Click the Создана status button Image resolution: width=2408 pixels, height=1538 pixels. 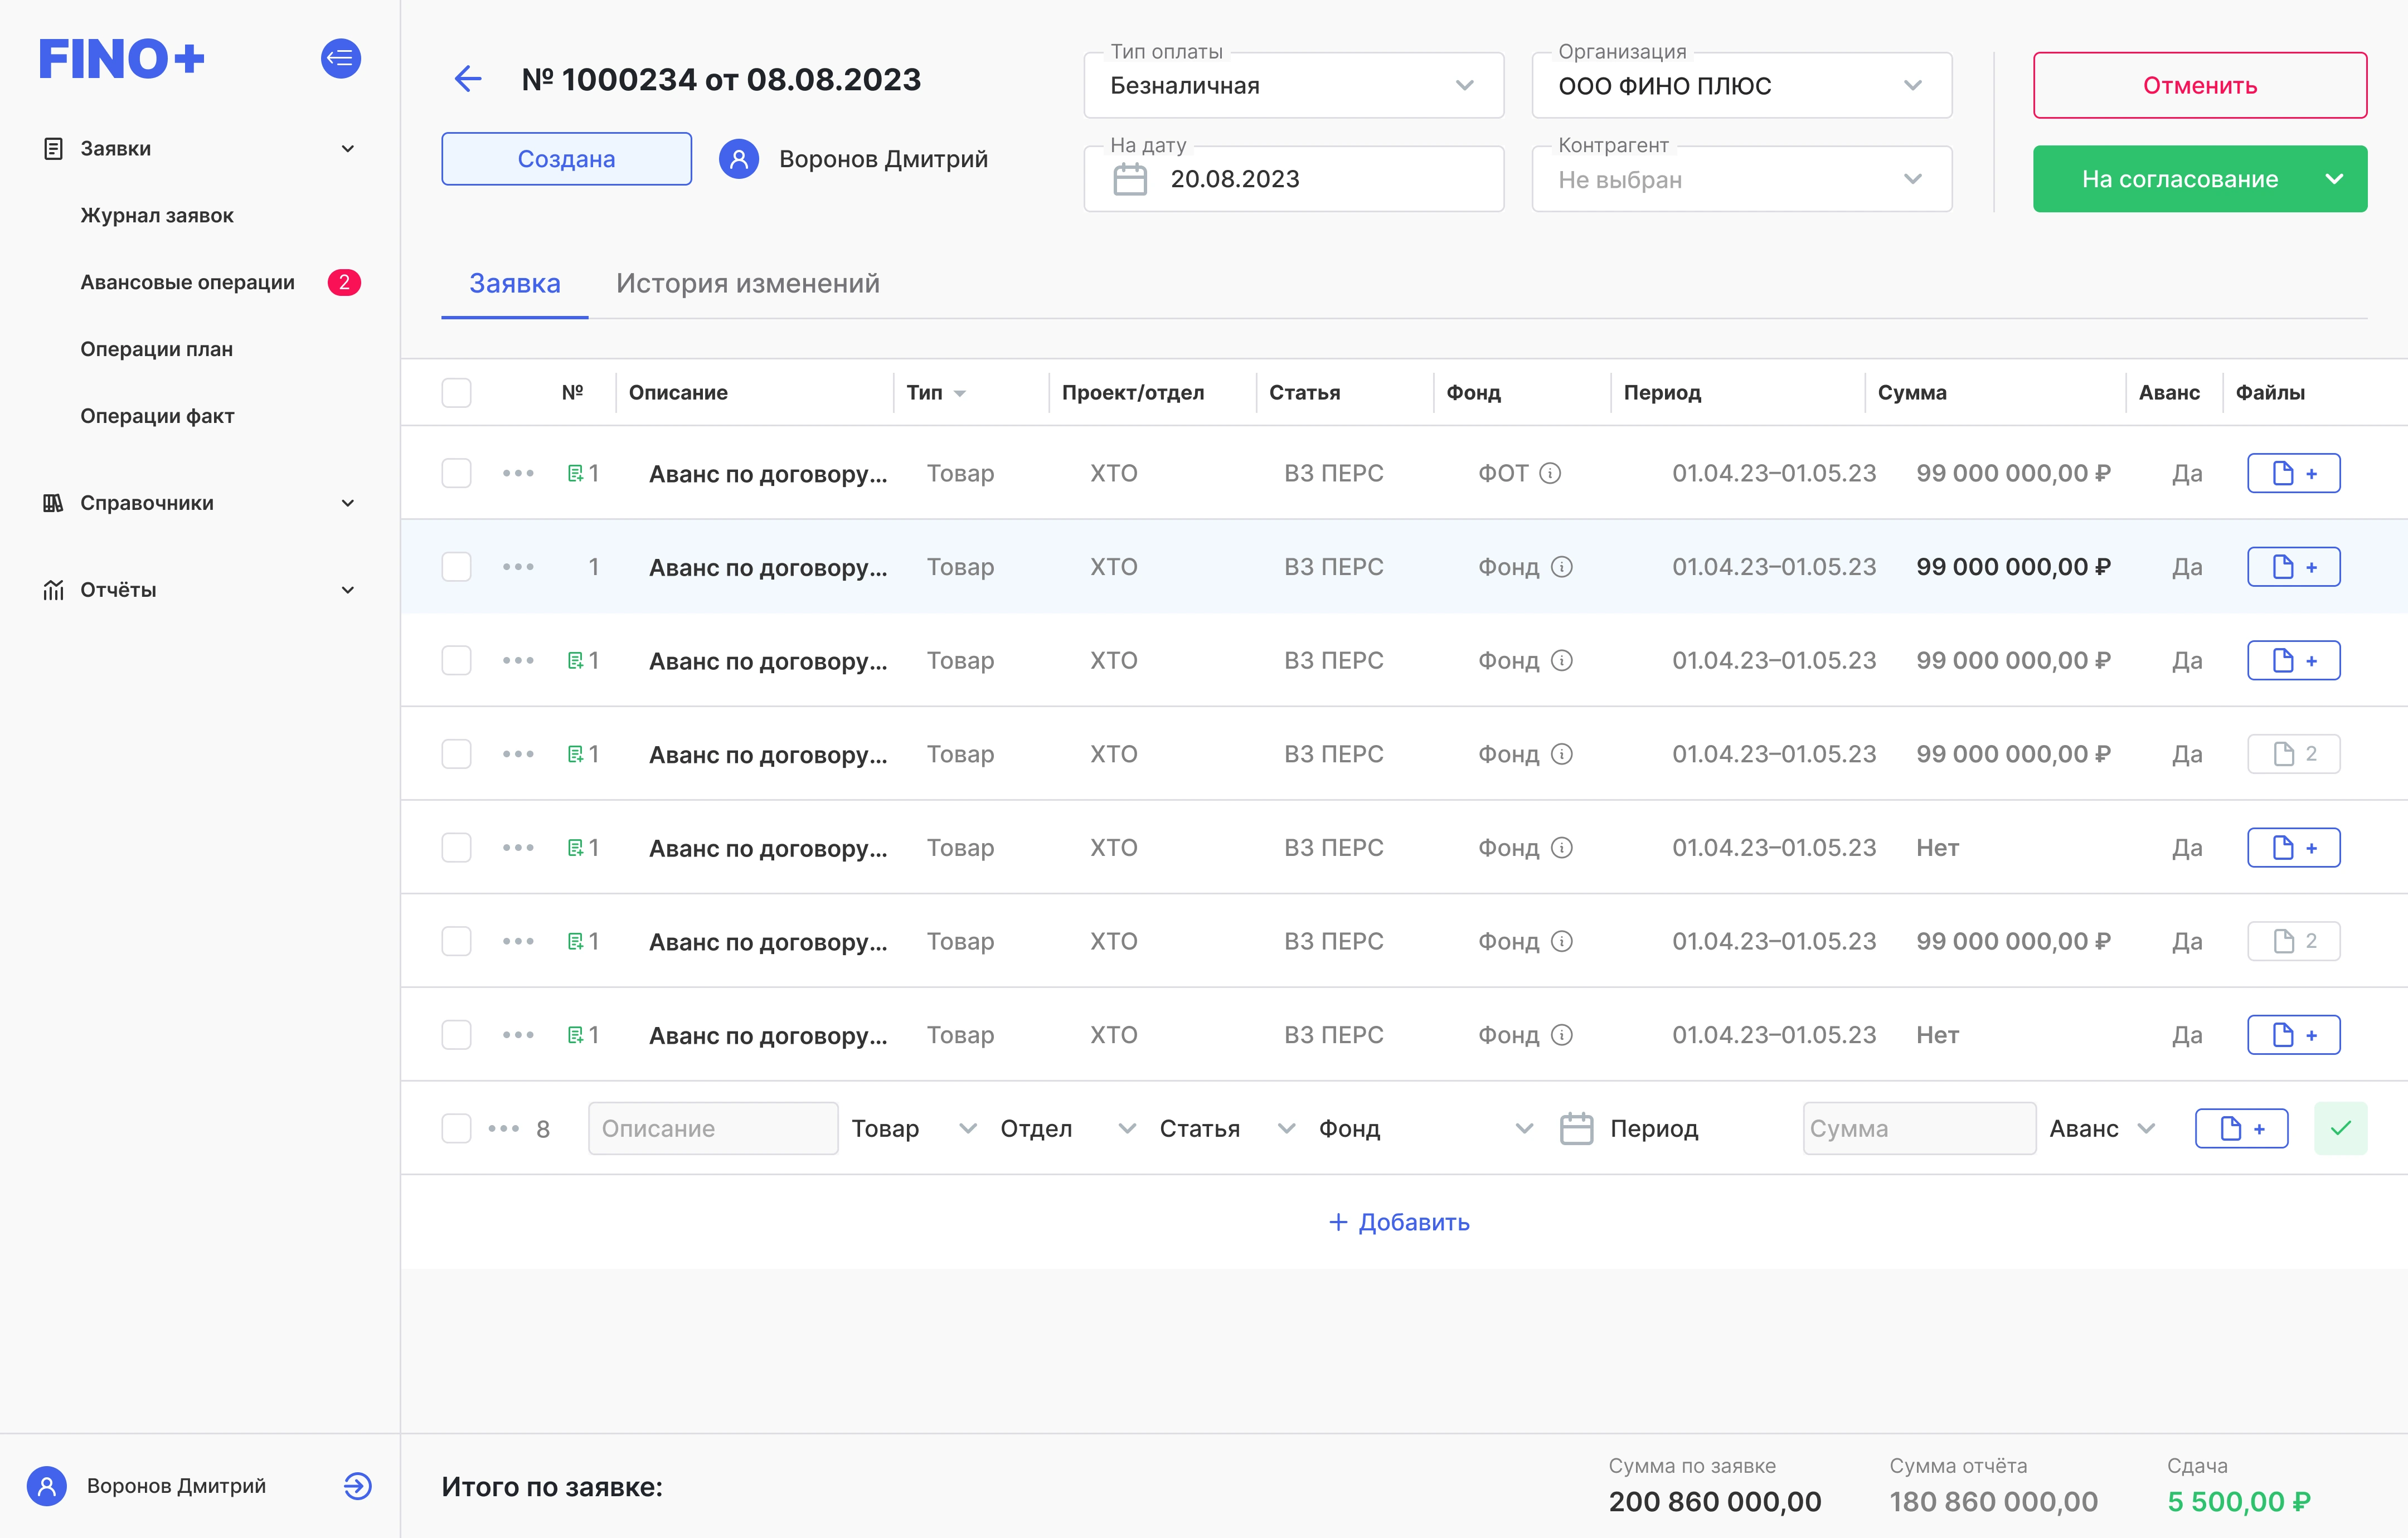[x=566, y=159]
